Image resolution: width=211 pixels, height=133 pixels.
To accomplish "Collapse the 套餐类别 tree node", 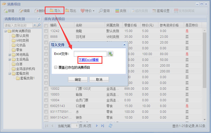I will tap(9, 74).
